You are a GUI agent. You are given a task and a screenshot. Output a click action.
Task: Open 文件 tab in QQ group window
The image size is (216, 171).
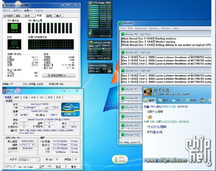coord(177,101)
